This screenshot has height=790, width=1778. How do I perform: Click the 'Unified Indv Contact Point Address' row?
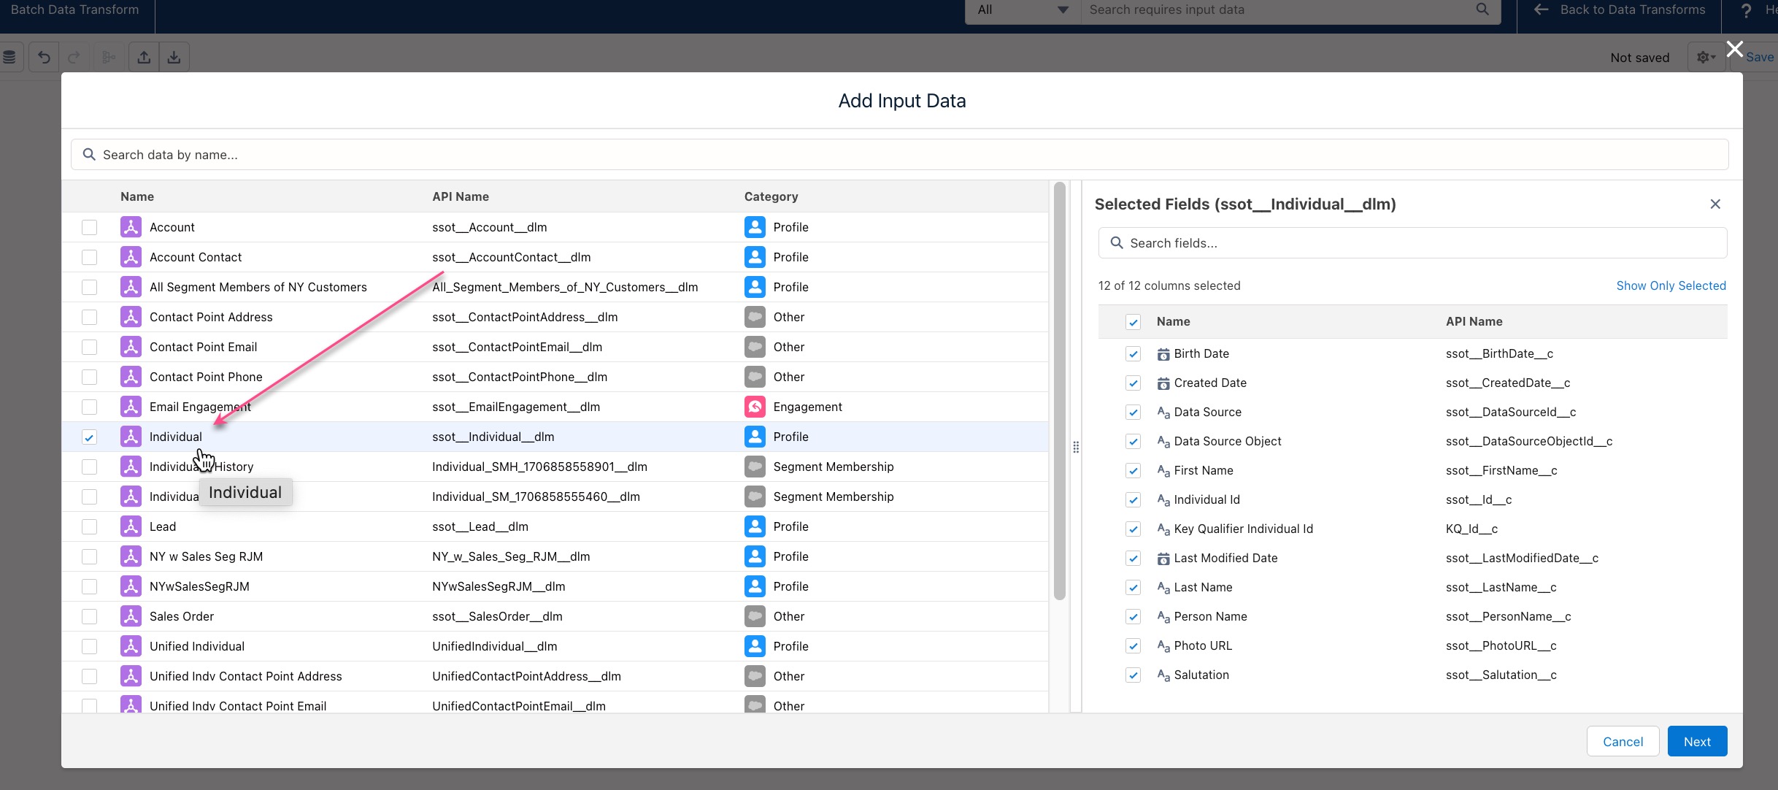(555, 676)
